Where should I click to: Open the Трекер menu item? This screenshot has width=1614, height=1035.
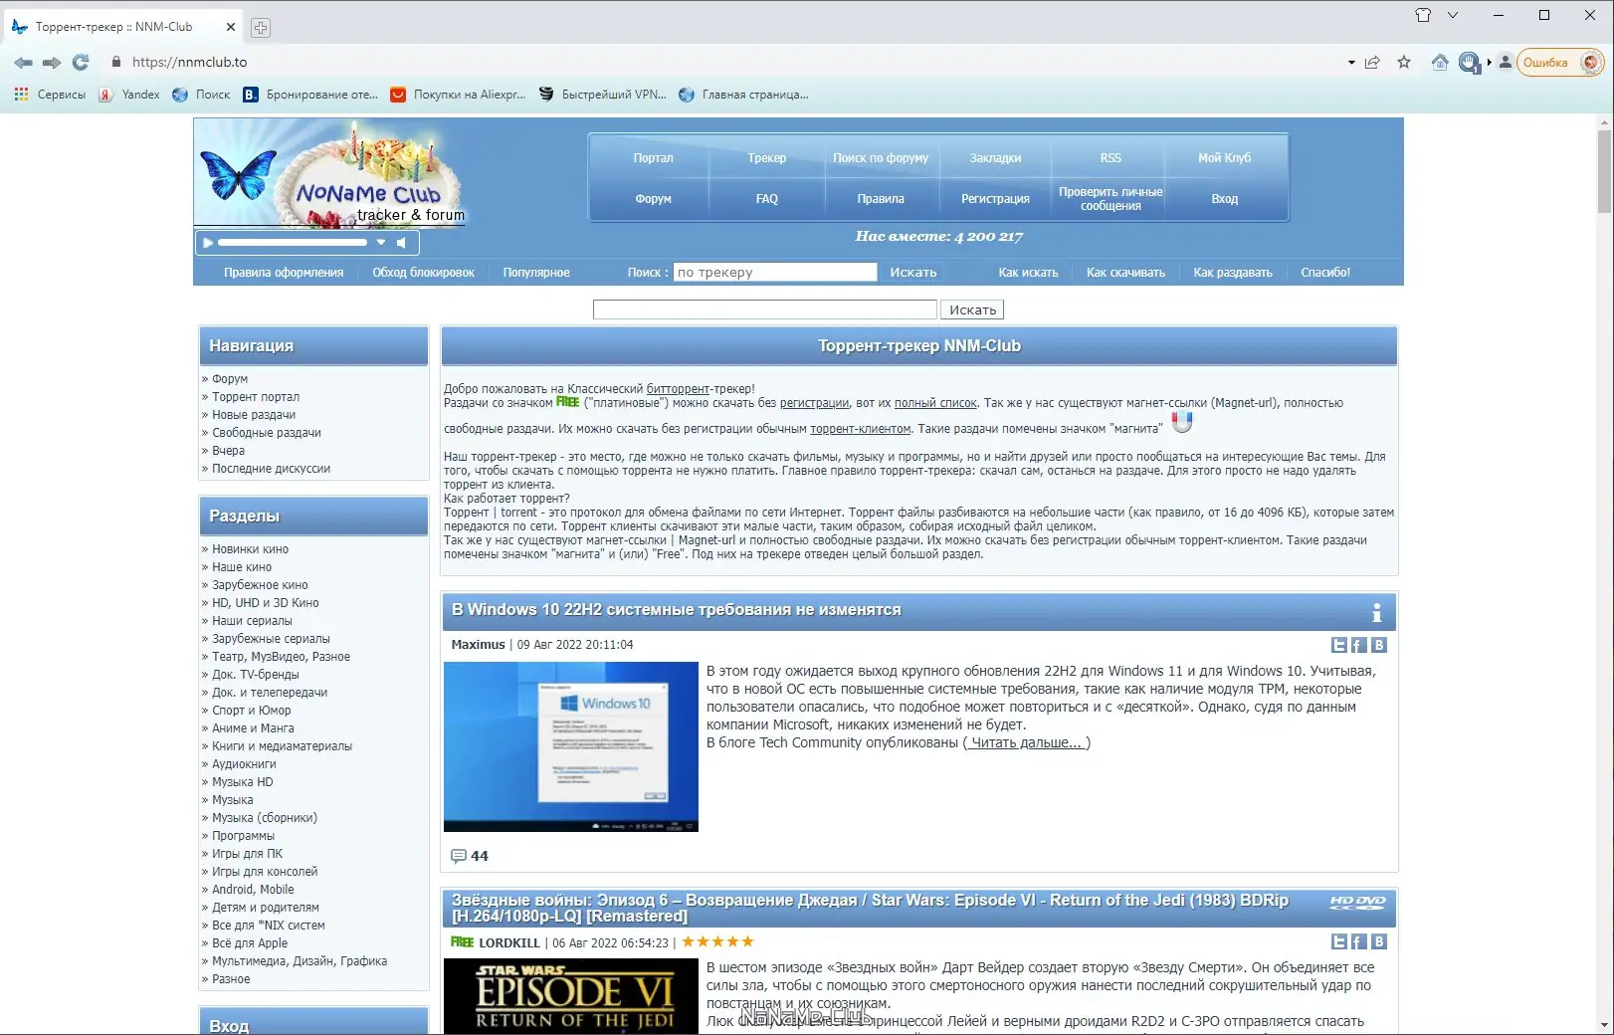pos(767,158)
